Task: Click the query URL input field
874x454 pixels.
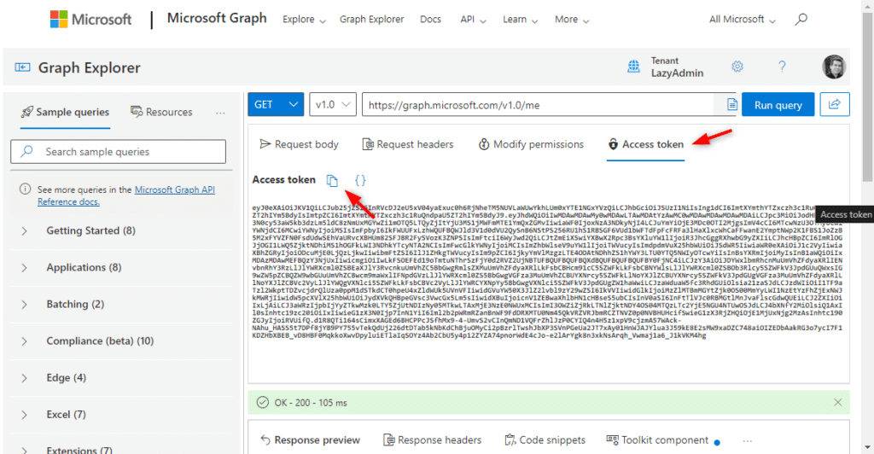Action: (x=538, y=105)
